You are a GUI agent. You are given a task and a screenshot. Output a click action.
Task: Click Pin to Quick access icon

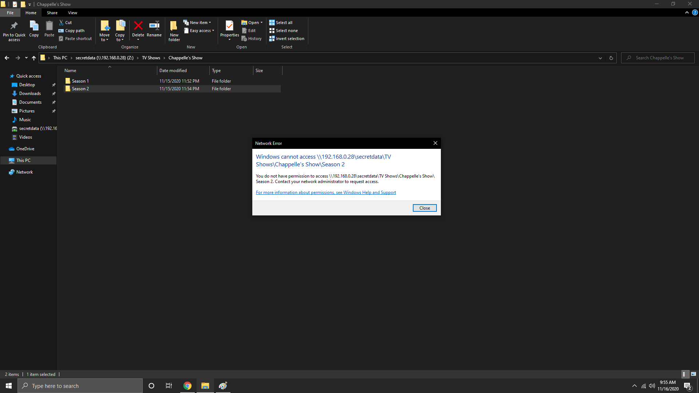click(x=14, y=31)
